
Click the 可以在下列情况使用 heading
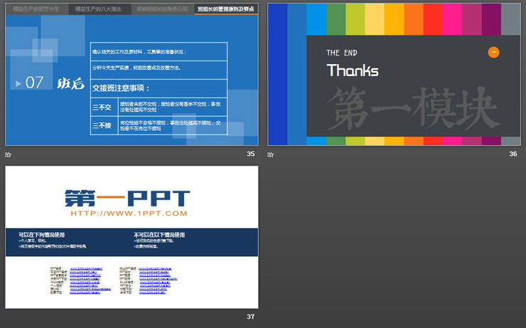tap(42, 235)
